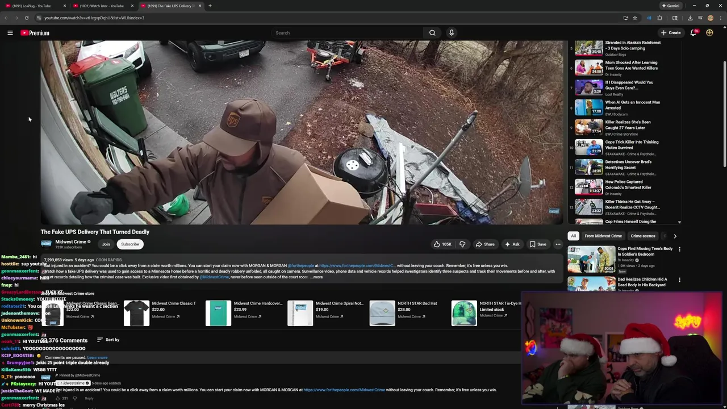The image size is (727, 409).
Task: Open the Ask AI button
Action: point(512,244)
